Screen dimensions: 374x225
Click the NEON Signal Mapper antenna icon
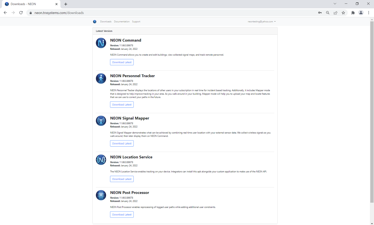[x=101, y=121]
